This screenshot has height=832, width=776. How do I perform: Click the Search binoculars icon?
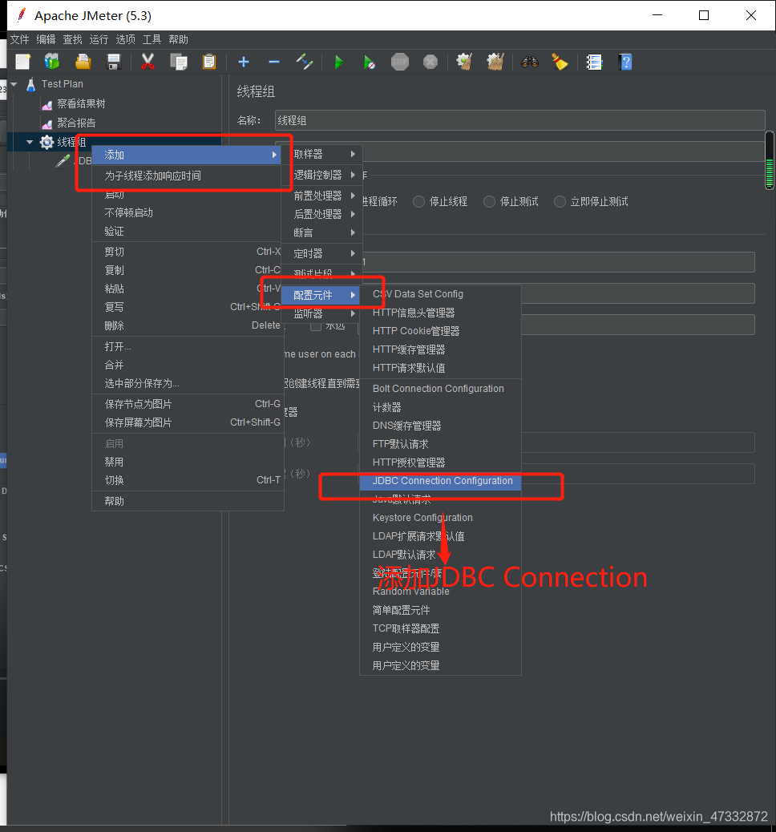tap(530, 62)
